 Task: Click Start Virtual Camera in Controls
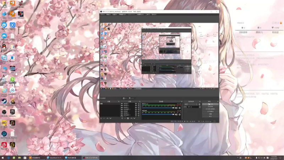tap(210, 109)
